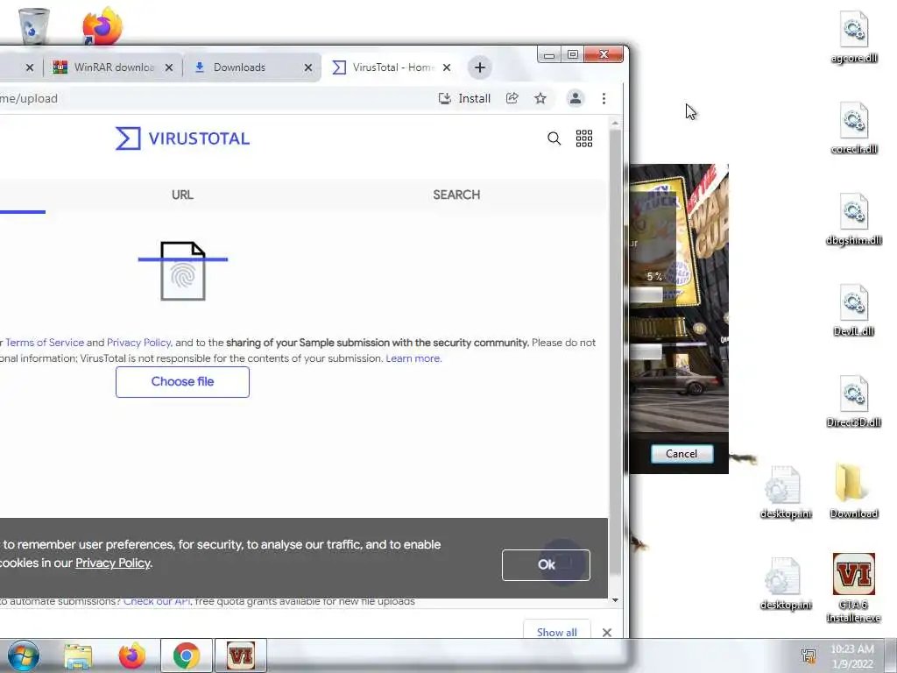Switch to the GTA VI installer in taskbar
The image size is (897, 673).
tap(240, 655)
